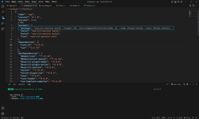Open the Extensions view
This screenshot has height=119, width=199.
[3, 29]
